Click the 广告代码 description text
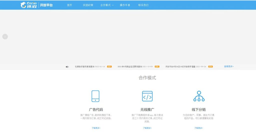 click(96, 116)
